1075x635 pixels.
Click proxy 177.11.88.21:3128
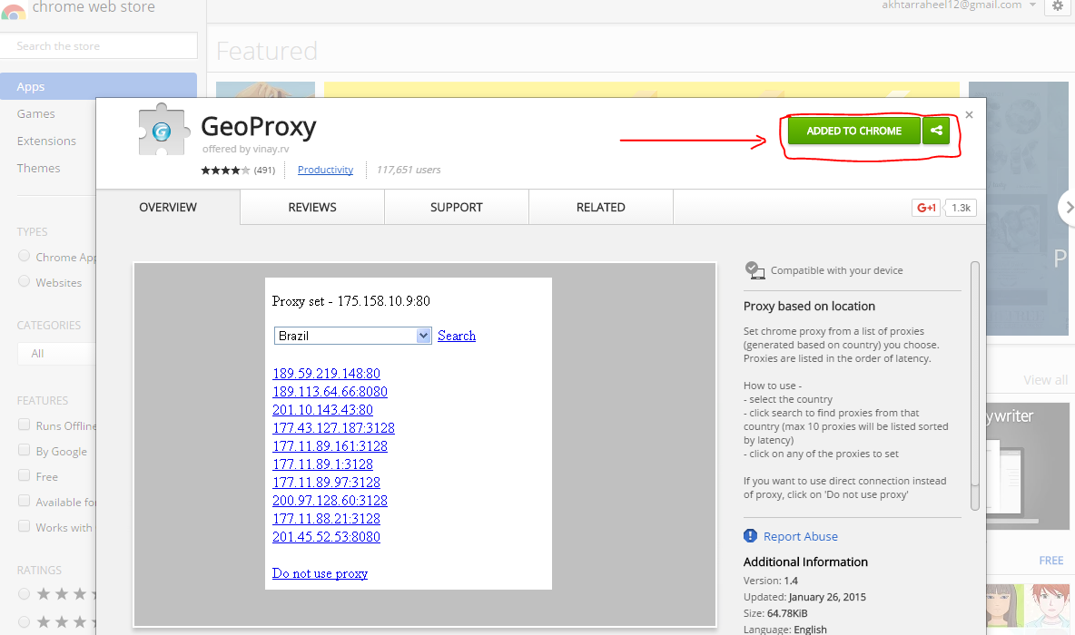point(326,519)
